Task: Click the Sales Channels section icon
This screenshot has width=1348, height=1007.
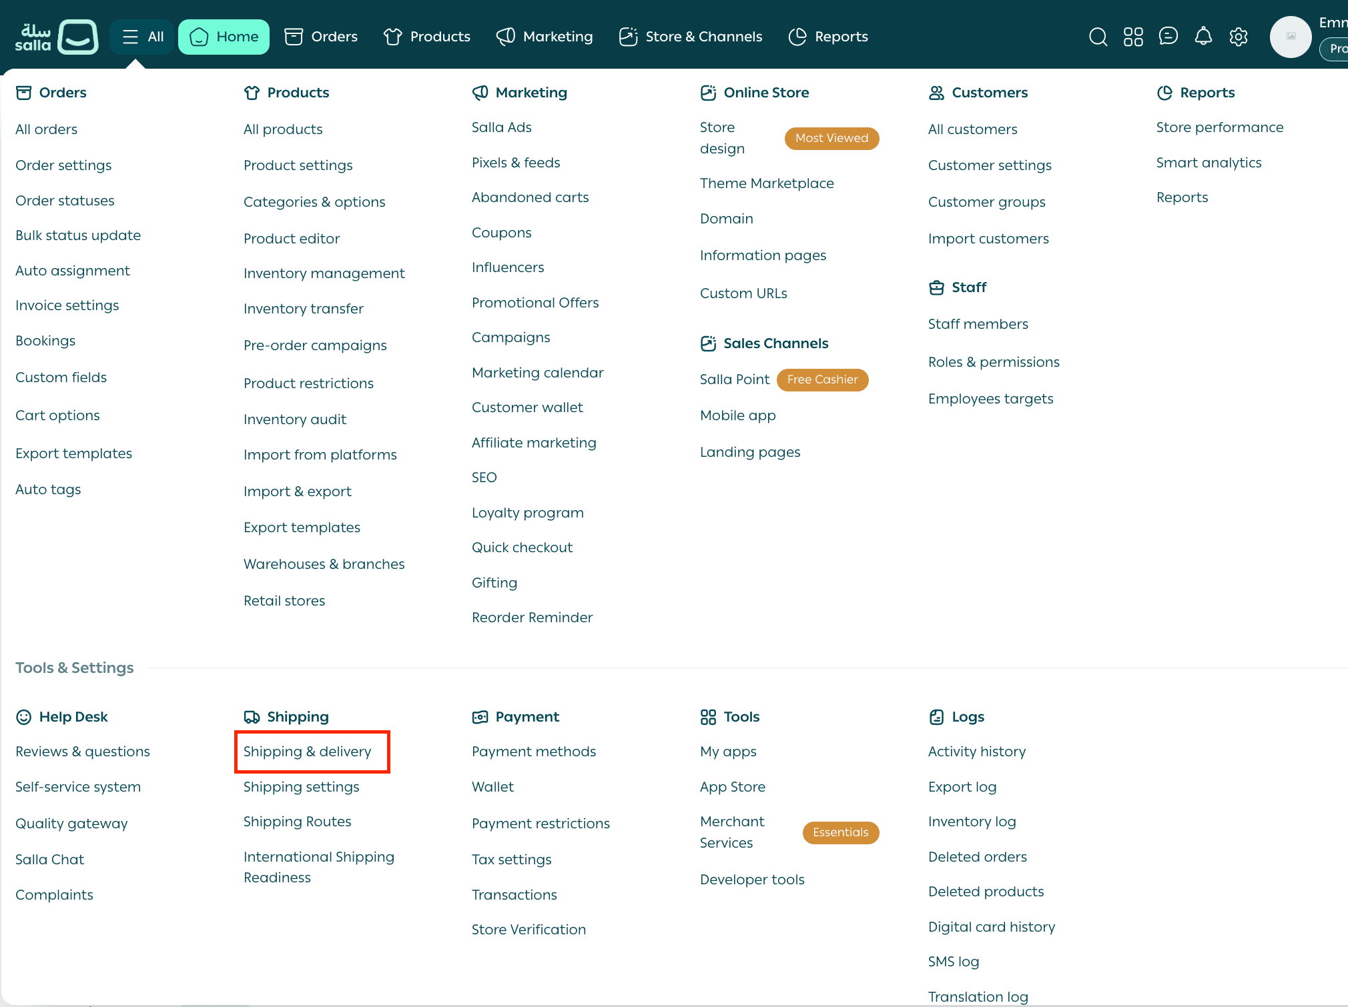Action: [708, 343]
